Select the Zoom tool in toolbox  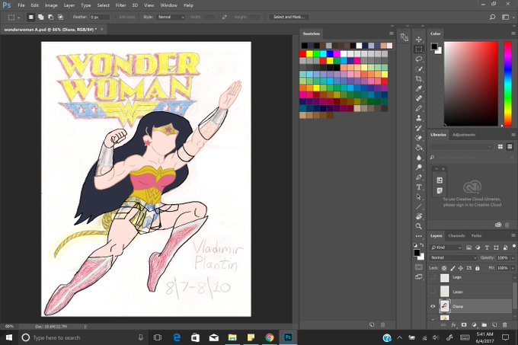[419, 226]
